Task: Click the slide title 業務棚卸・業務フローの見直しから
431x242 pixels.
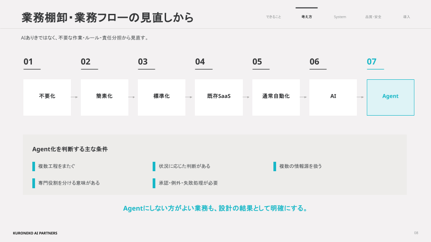Action: [108, 17]
